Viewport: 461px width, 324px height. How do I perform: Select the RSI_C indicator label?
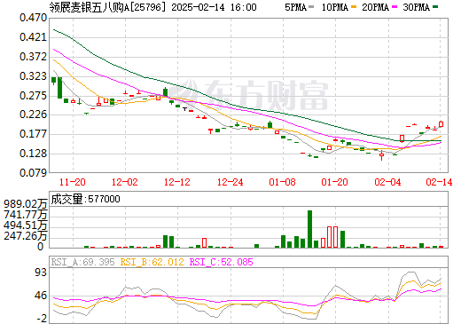coord(221,262)
